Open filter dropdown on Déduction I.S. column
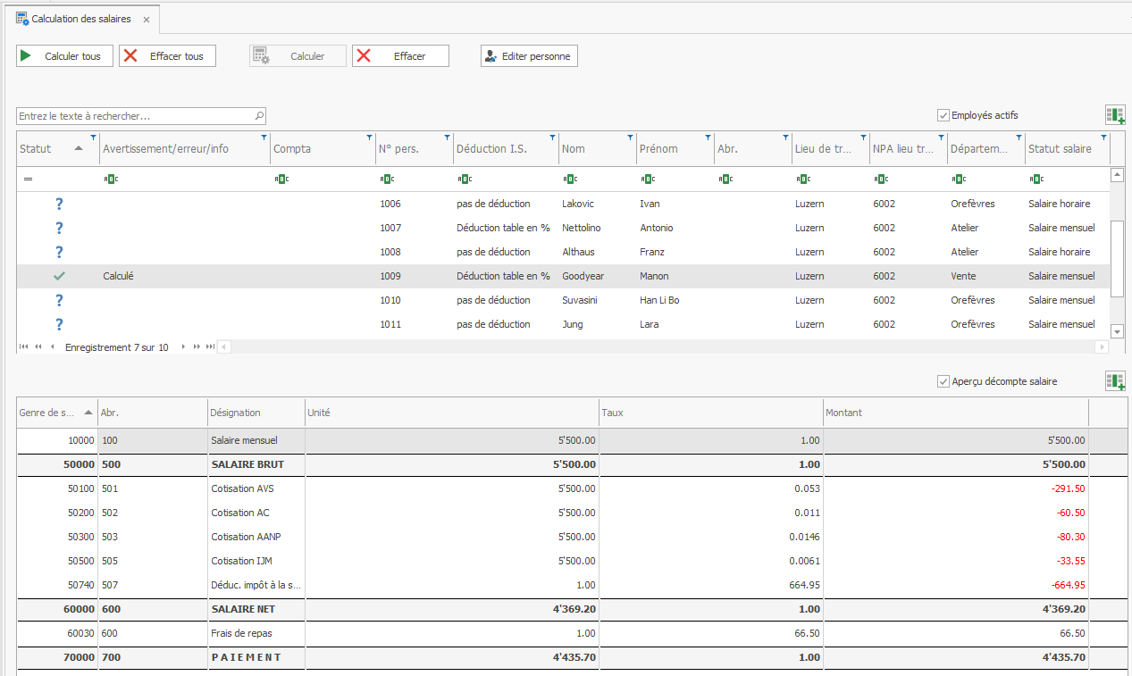Screen dimensions: 1132x676 click(553, 138)
